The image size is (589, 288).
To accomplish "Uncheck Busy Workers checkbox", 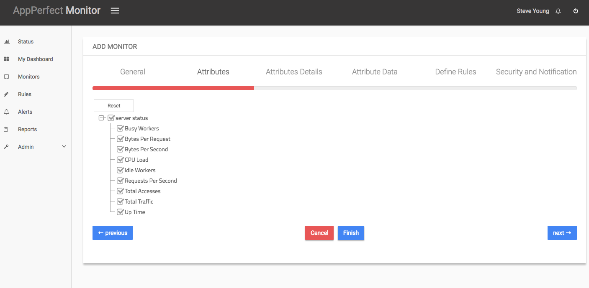I will pos(120,128).
